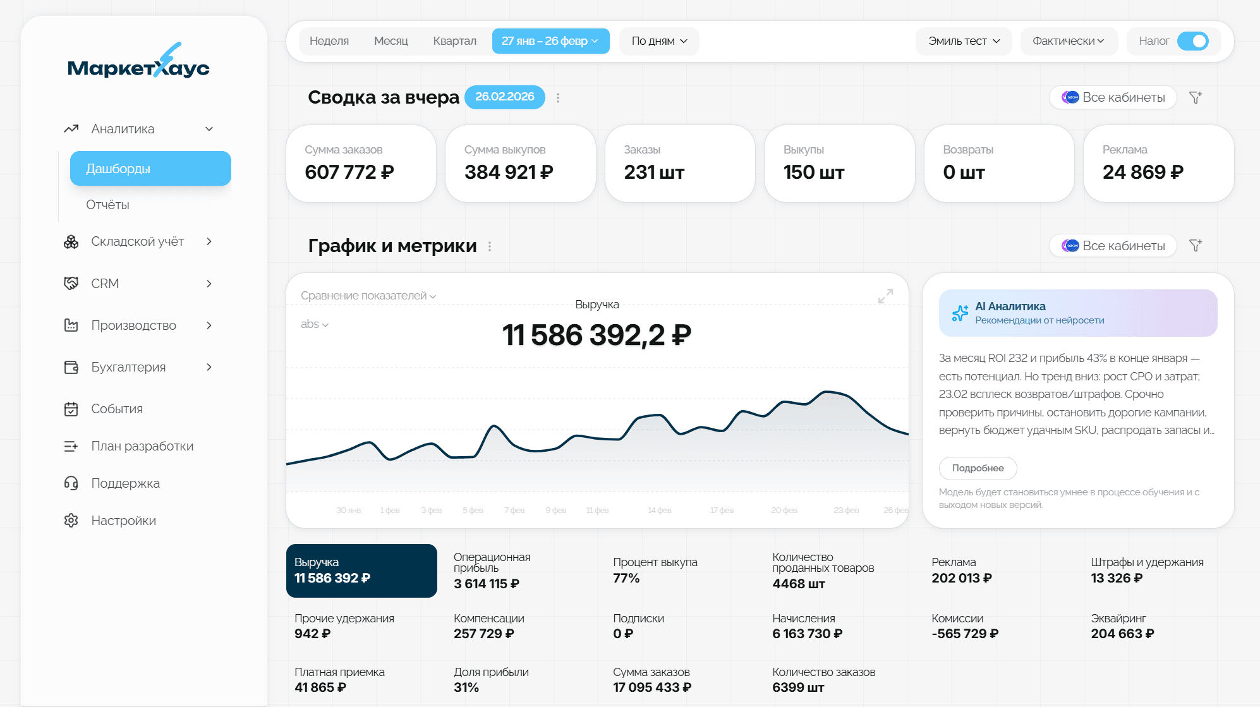Open the Эмиль тест account dropdown
This screenshot has width=1260, height=707.
point(964,41)
